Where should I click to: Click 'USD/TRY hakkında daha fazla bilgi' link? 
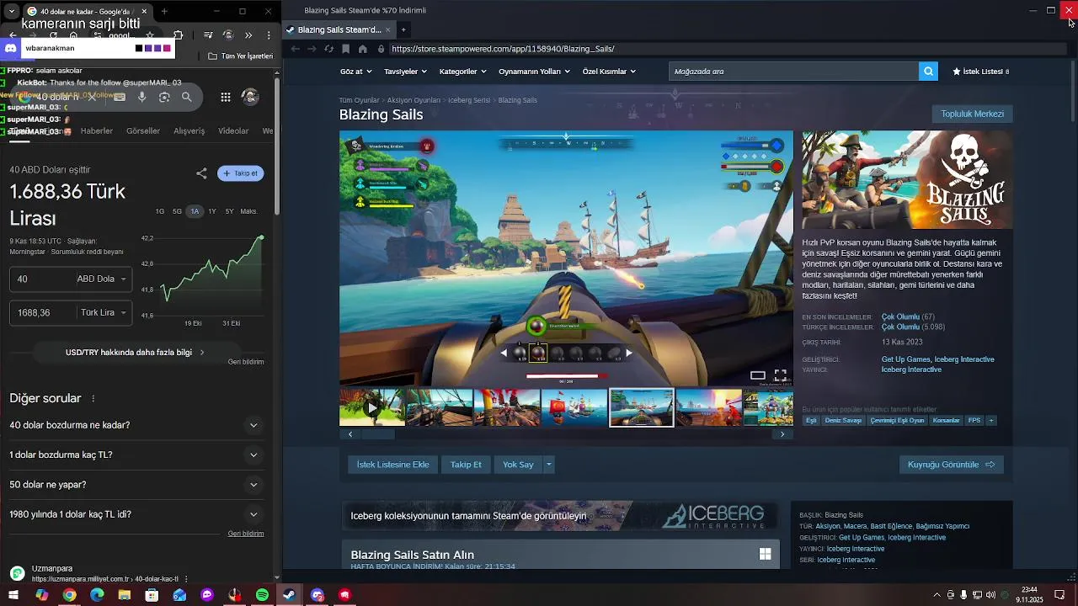[135, 353]
